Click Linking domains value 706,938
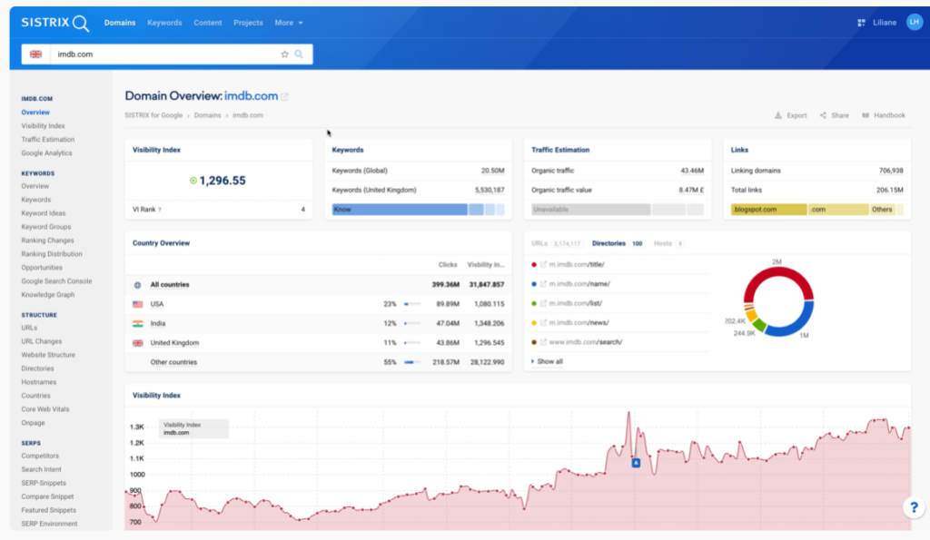Viewport: 930px width, 540px height. pos(891,171)
